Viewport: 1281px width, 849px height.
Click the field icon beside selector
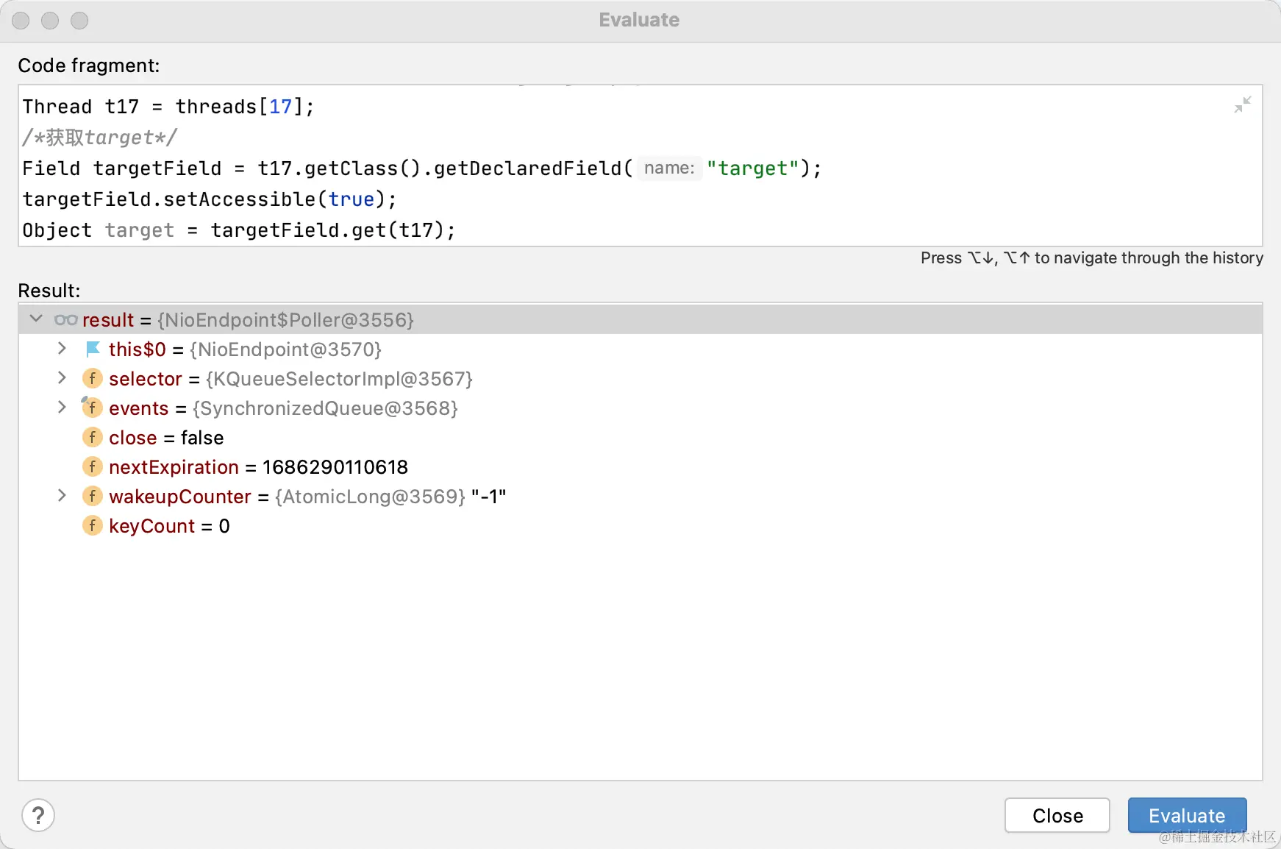[92, 378]
